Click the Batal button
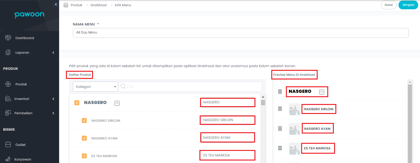 (x=389, y=5)
